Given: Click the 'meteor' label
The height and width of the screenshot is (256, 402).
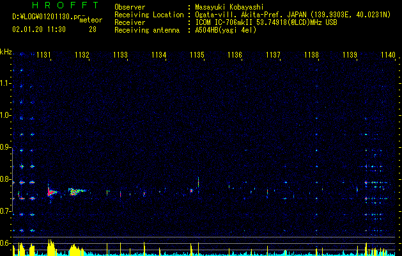Looking at the screenshot, I should click(x=91, y=20).
